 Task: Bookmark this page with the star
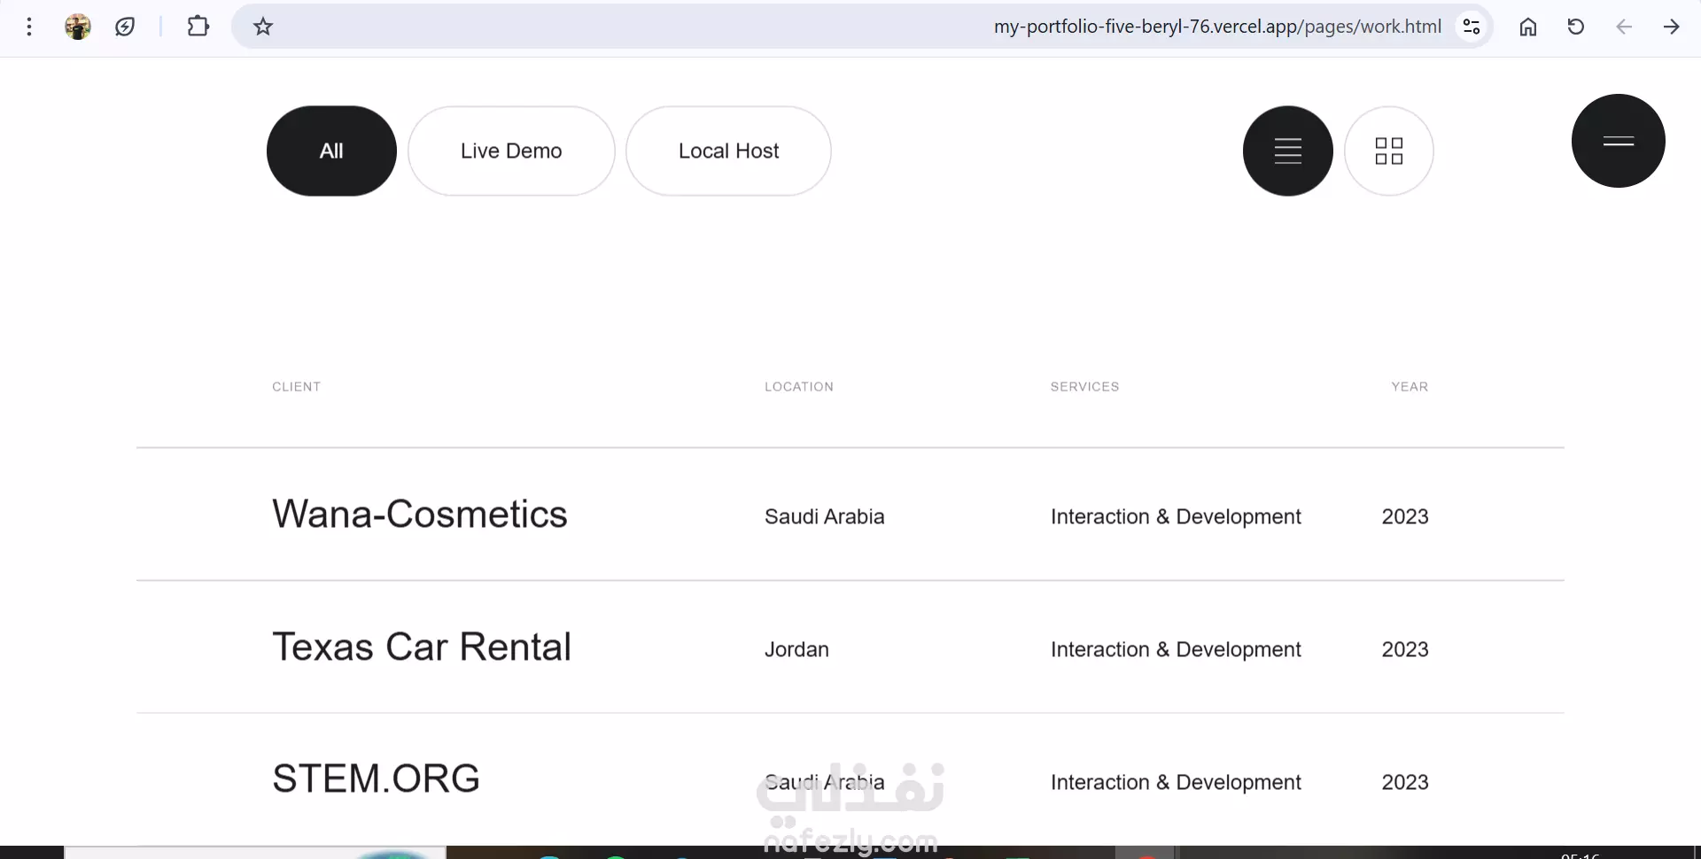(x=263, y=27)
